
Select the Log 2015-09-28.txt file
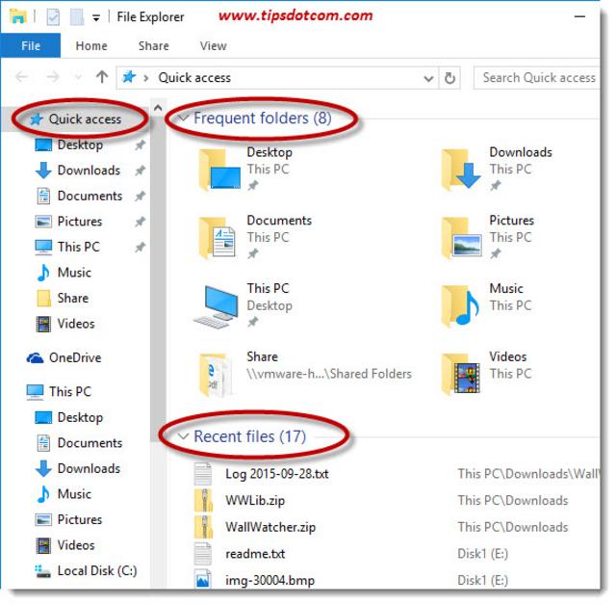click(276, 474)
